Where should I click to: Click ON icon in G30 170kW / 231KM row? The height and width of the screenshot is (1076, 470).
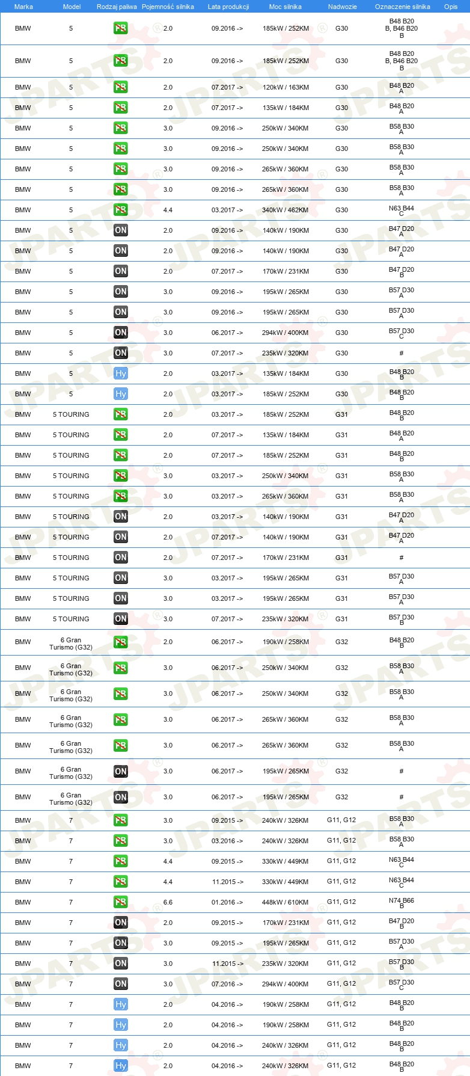click(x=121, y=271)
